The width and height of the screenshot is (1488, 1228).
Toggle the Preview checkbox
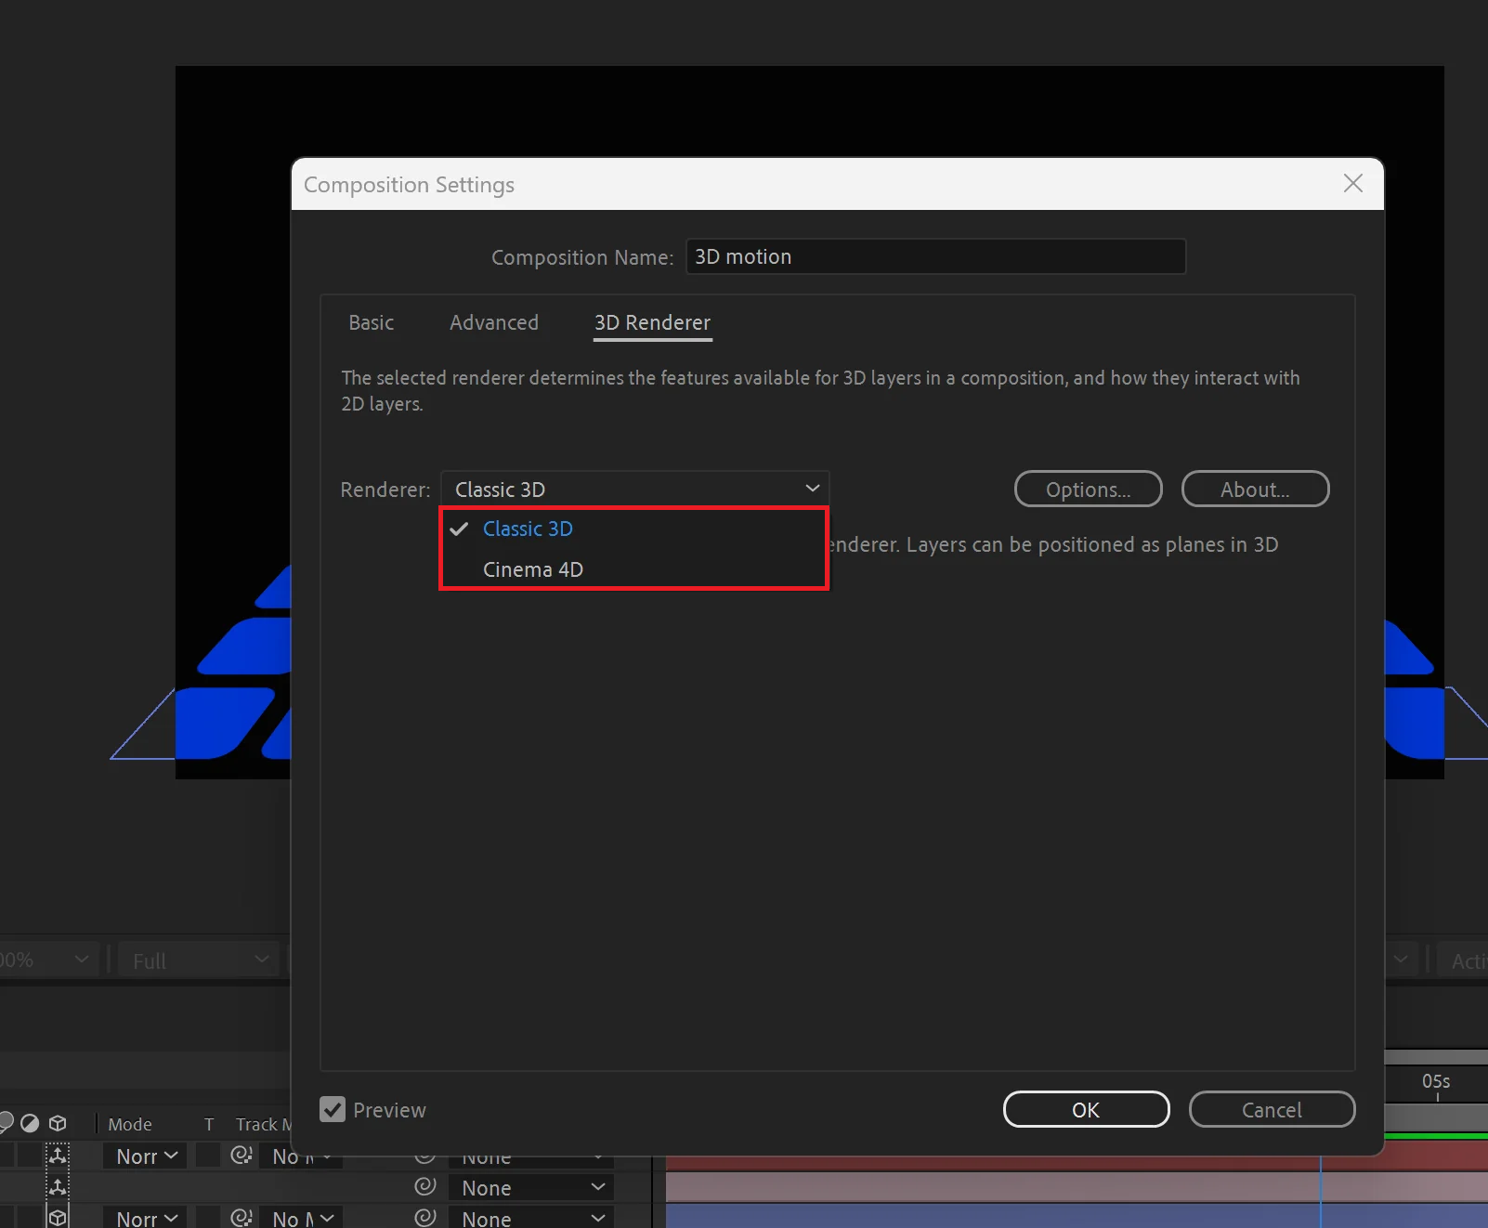tap(333, 1109)
